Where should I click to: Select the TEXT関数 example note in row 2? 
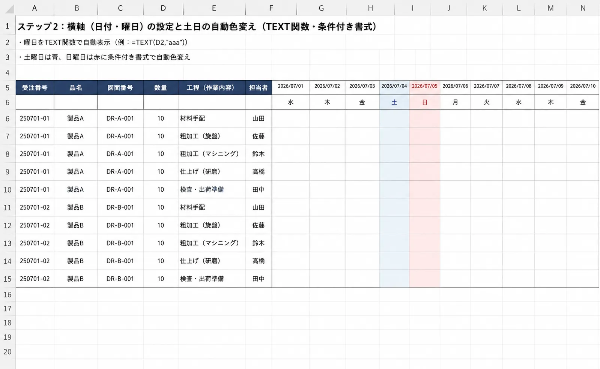(x=103, y=42)
